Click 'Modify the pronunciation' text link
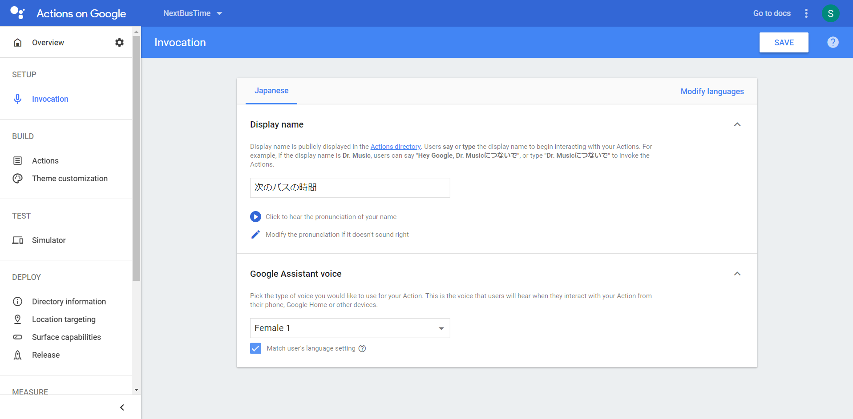Image resolution: width=853 pixels, height=419 pixels. point(337,235)
